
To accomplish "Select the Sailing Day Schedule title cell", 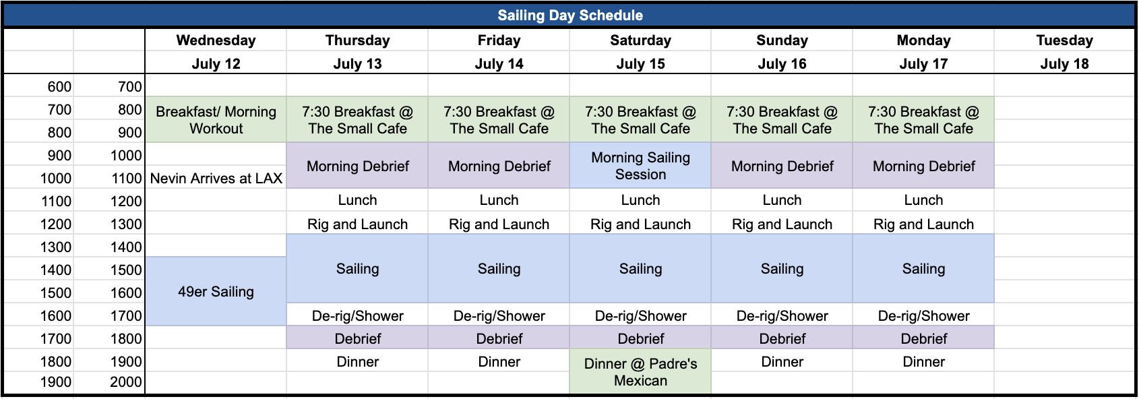I will click(x=569, y=16).
